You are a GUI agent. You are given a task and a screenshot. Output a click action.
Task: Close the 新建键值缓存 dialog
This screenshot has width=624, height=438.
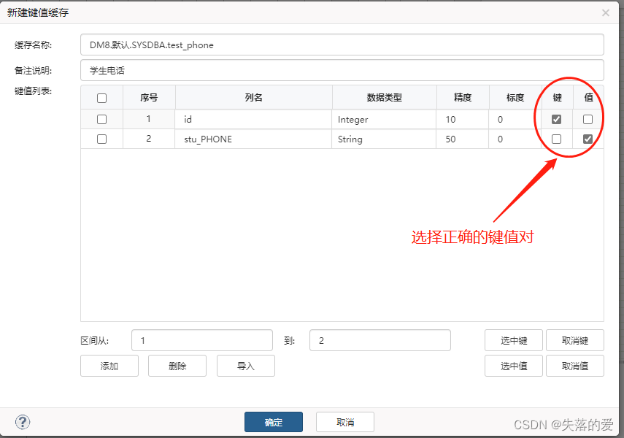click(606, 12)
